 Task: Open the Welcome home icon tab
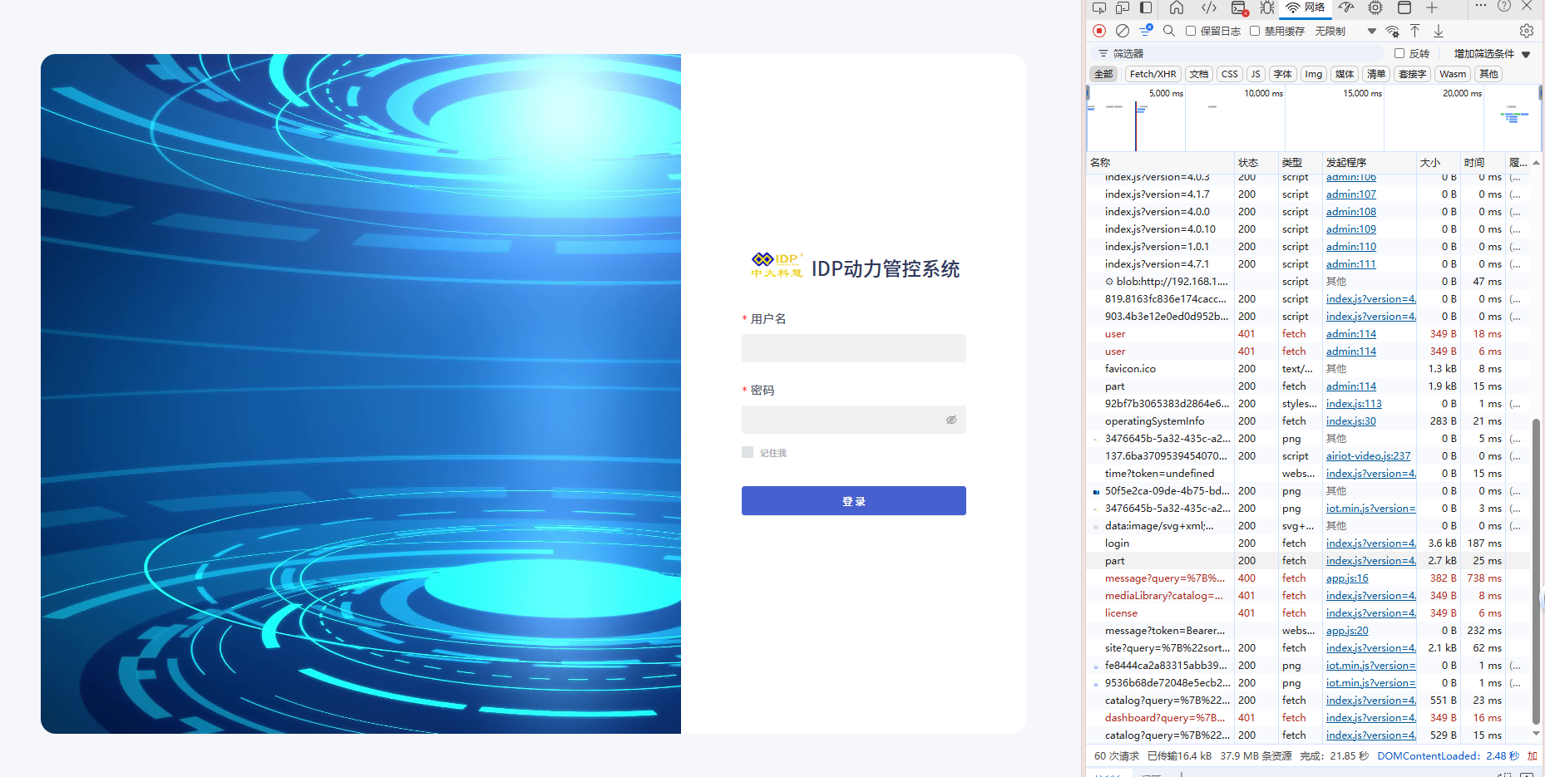click(1177, 7)
